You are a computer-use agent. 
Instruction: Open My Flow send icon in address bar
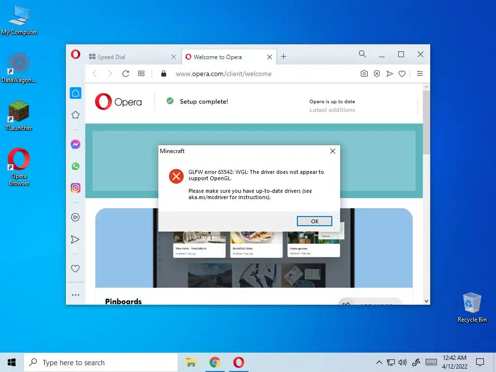point(389,74)
